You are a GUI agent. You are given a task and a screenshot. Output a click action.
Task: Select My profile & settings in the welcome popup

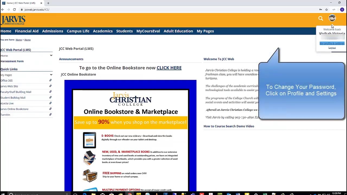[332, 43]
